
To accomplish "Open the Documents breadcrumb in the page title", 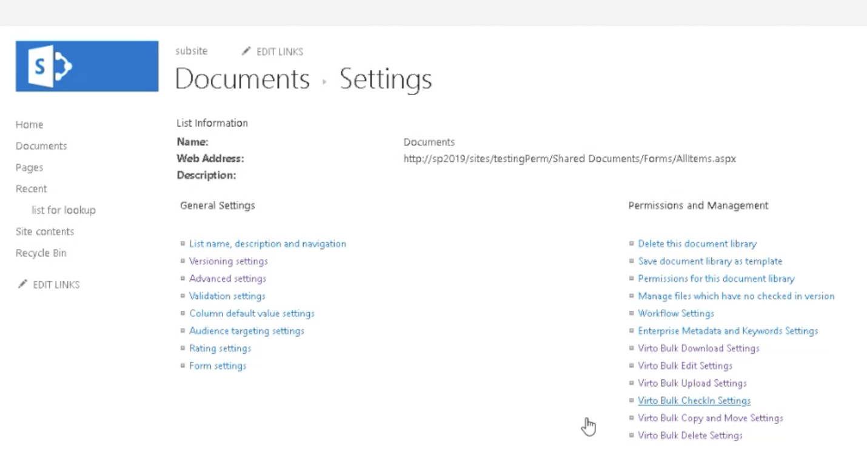I will pyautogui.click(x=241, y=79).
